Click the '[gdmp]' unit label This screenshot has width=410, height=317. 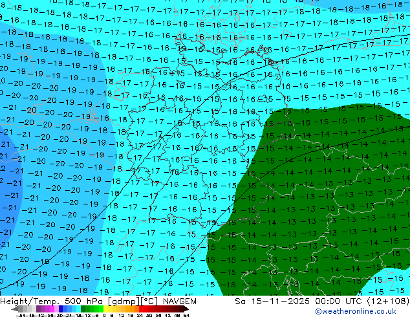coord(123,301)
